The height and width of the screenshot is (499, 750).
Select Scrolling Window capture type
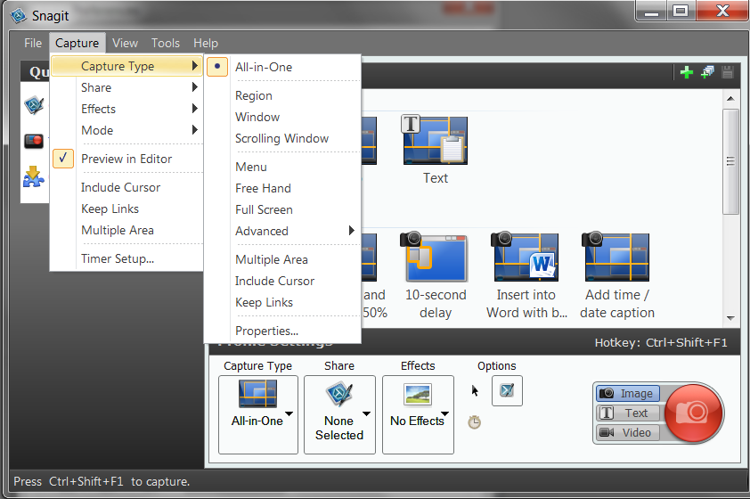282,138
